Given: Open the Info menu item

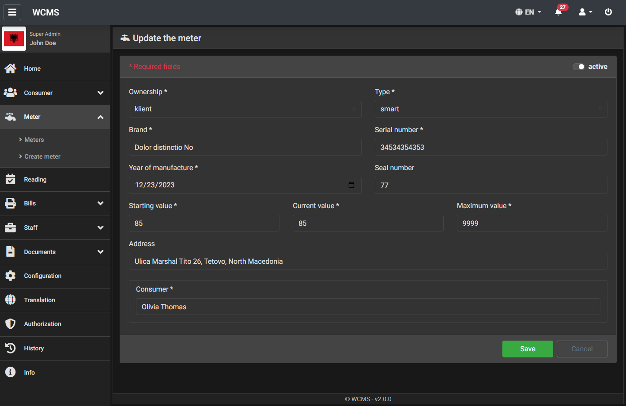Looking at the screenshot, I should pyautogui.click(x=55, y=372).
